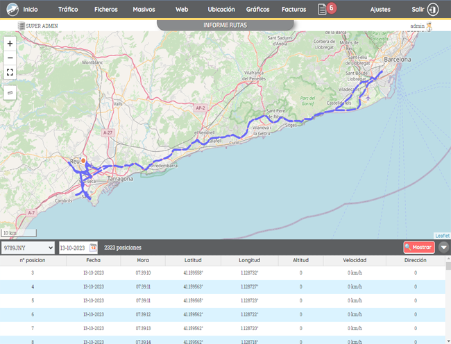The image size is (451, 344).
Task: Click the Mostrar button
Action: coord(419,248)
